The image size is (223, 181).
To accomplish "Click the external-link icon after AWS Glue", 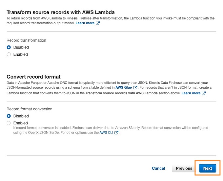I will pyautogui.click(x=135, y=87).
